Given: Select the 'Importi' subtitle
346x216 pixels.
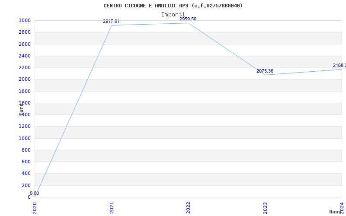Looking at the screenshot, I should pos(173,15).
